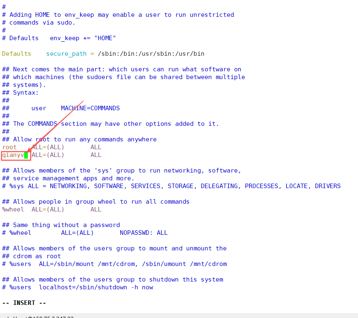358x318 pixels.
Task: Click "localhost=/sbin/shutdown -h now" text
Action: [96, 287]
